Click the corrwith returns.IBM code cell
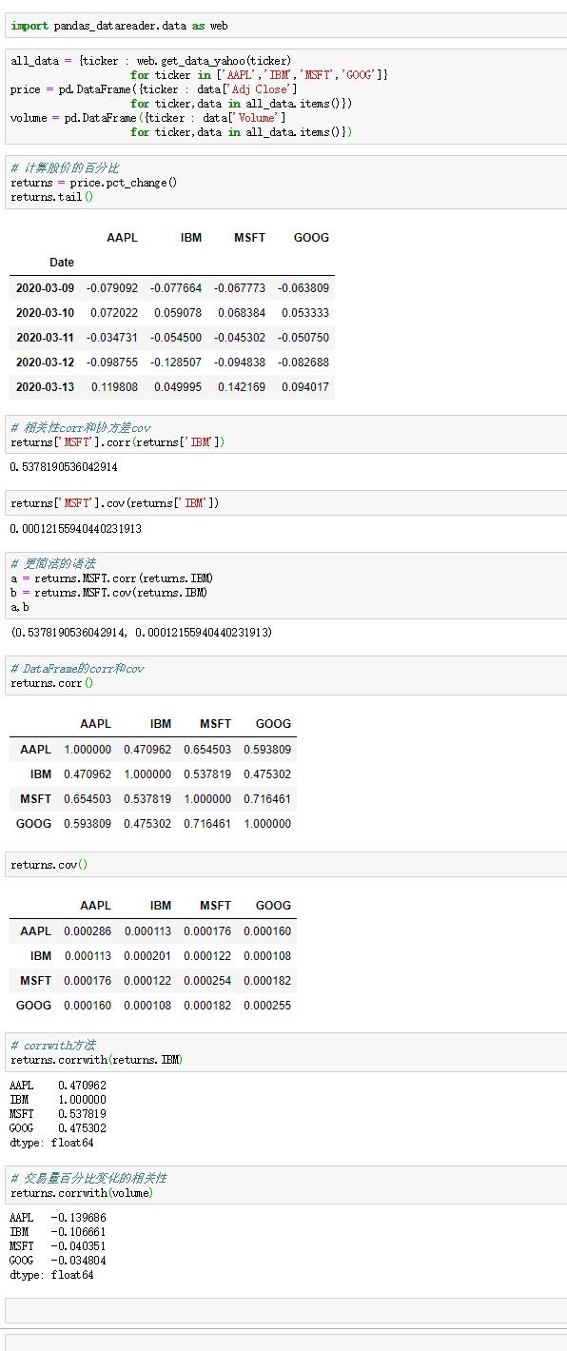 click(285, 1052)
